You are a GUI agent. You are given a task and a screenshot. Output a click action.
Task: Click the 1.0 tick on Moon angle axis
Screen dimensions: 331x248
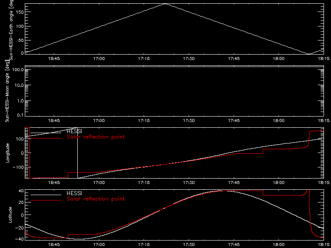20,101
